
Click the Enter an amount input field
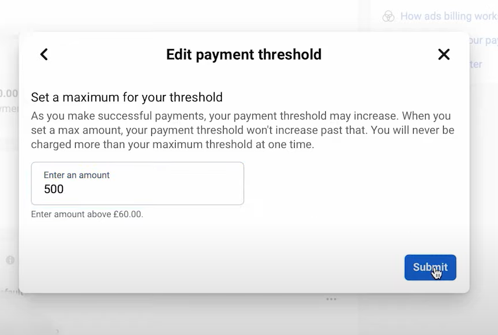click(137, 183)
